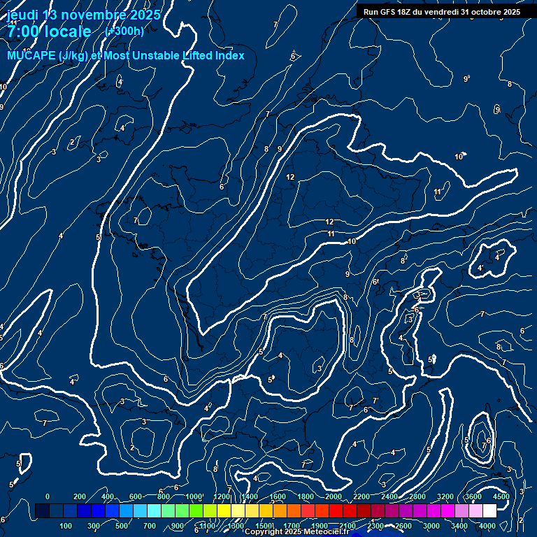Pick the dark crimson swatch under 2200
537x537 pixels.
tap(364, 510)
